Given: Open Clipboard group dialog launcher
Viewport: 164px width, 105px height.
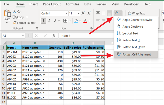Looking at the screenshot, I should pyautogui.click(x=37, y=28).
